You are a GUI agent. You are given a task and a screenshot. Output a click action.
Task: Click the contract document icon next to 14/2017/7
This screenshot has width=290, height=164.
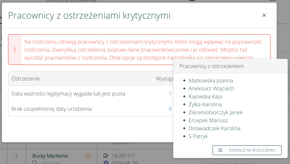pyautogui.click(x=106, y=155)
